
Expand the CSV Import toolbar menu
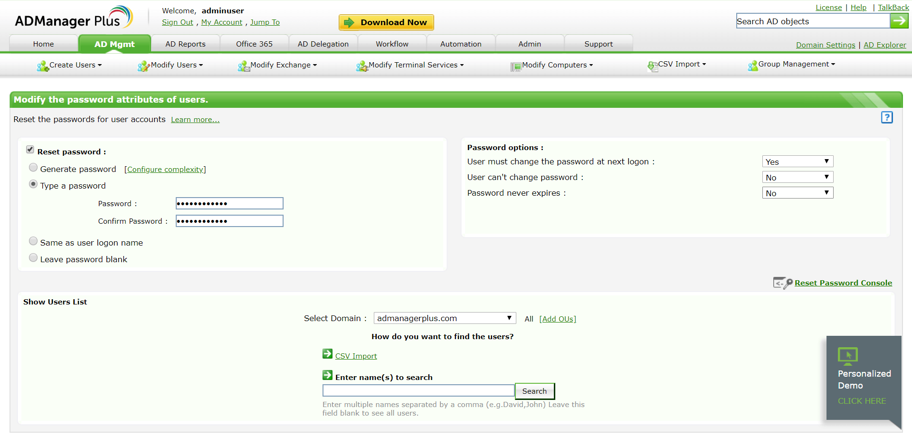(x=682, y=64)
